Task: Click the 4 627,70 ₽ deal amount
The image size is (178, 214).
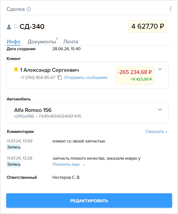Action: point(148,26)
